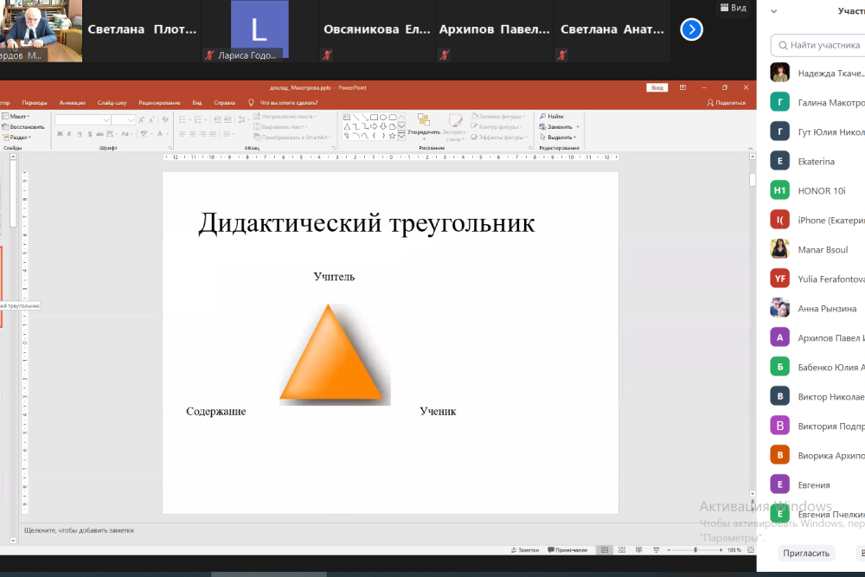This screenshot has width=865, height=577.
Task: Click the Normal view icon in status bar
Action: coord(605,550)
